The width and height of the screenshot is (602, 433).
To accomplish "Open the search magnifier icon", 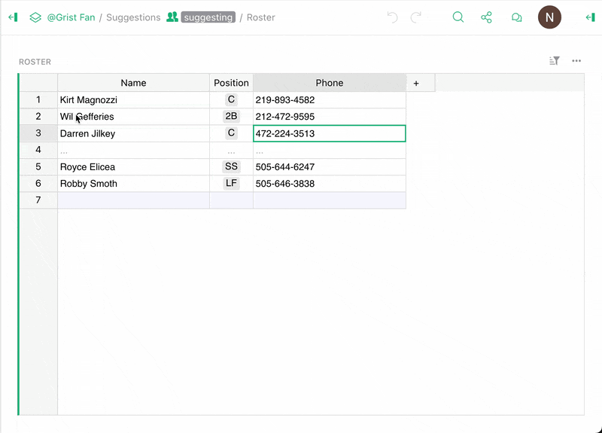I will pyautogui.click(x=458, y=17).
